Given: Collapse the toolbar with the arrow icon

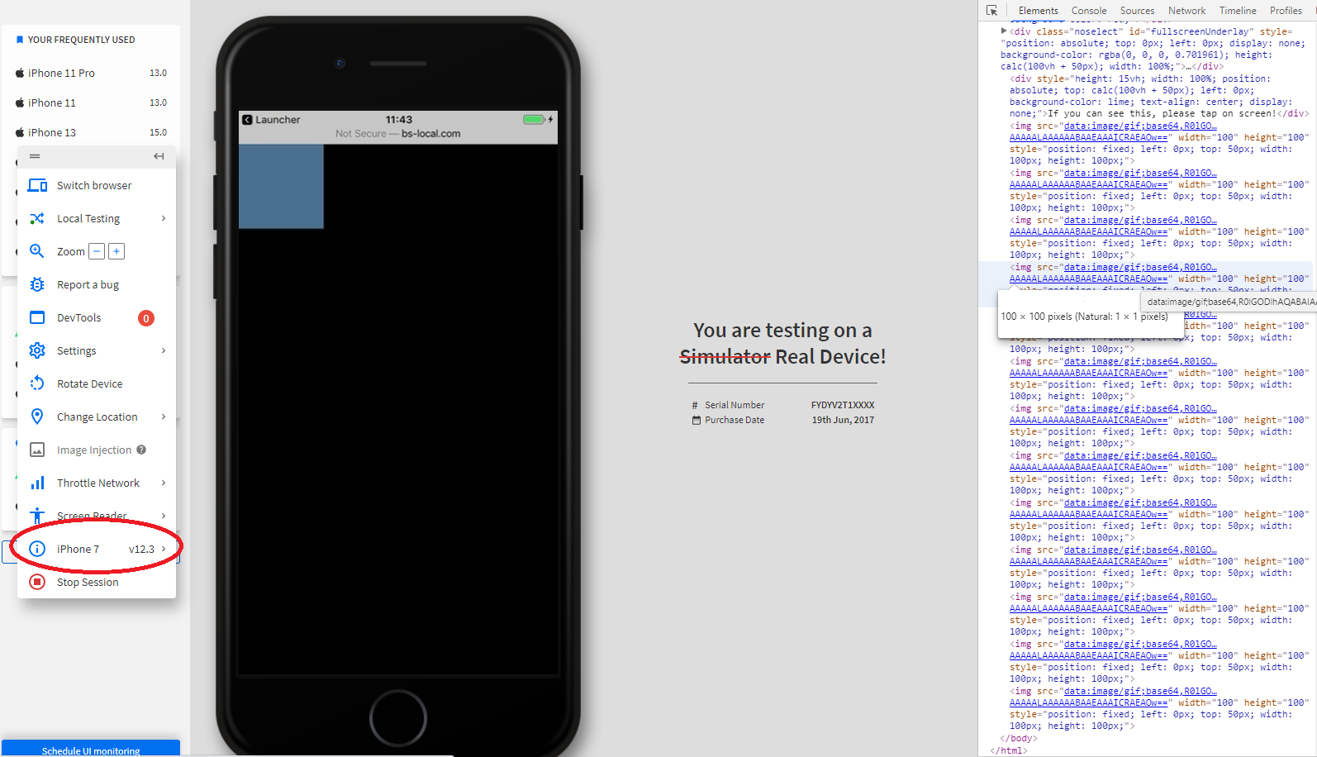Looking at the screenshot, I should click(x=159, y=156).
